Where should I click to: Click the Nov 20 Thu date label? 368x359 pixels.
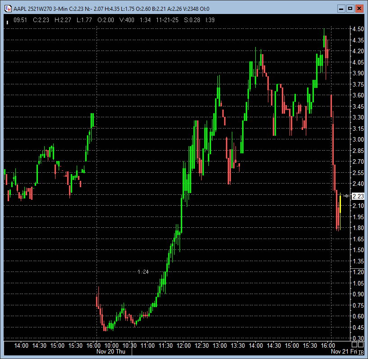[112, 351]
